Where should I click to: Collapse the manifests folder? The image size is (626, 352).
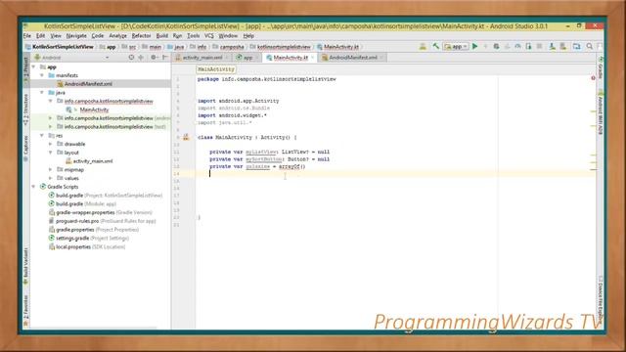pos(42,75)
